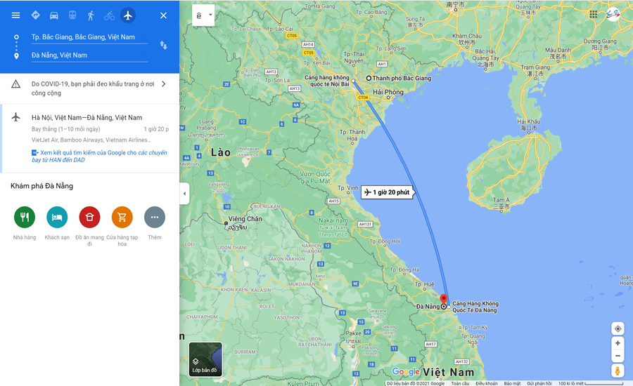633x386 pixels.
Task: Edit the Tp. Bắc Giang starting point field
Action: (89, 37)
